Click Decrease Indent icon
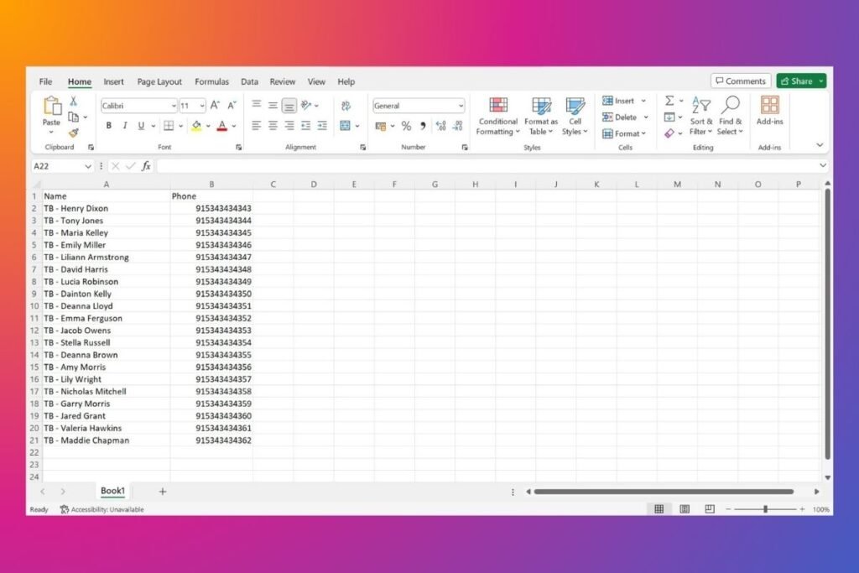Viewport: 859px width, 573px height. click(305, 126)
